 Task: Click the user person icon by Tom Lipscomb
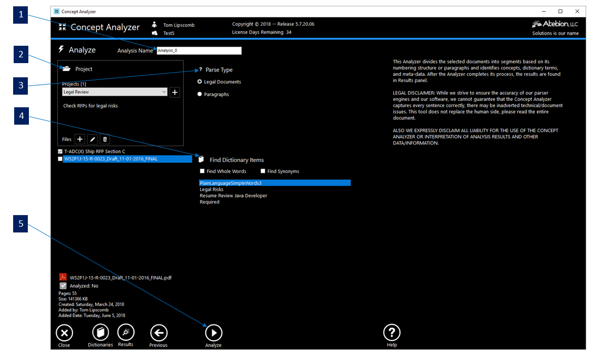(154, 25)
